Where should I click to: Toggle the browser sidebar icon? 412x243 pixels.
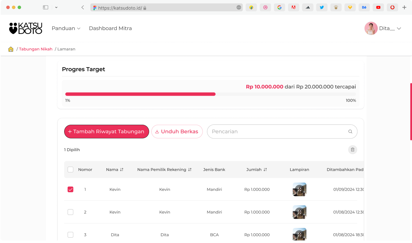click(x=45, y=7)
